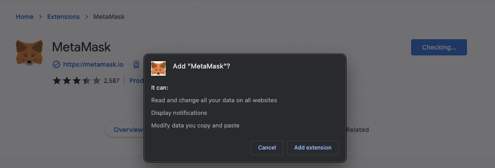495x168 pixels.
Task: Go to the Home breadcrumb link
Action: (25, 17)
